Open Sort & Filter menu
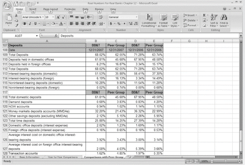Viewport: 245px width, 165px height. (214, 20)
